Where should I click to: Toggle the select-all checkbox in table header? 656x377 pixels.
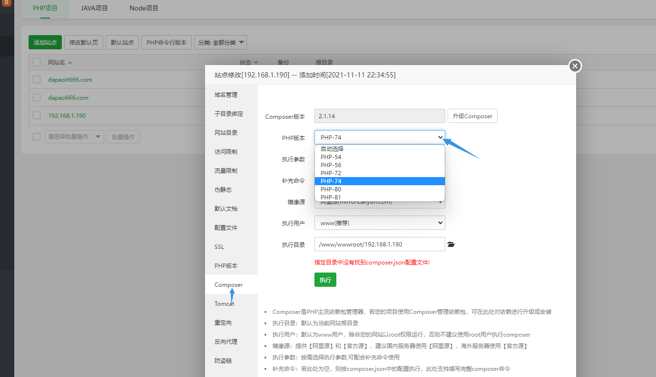coord(37,62)
